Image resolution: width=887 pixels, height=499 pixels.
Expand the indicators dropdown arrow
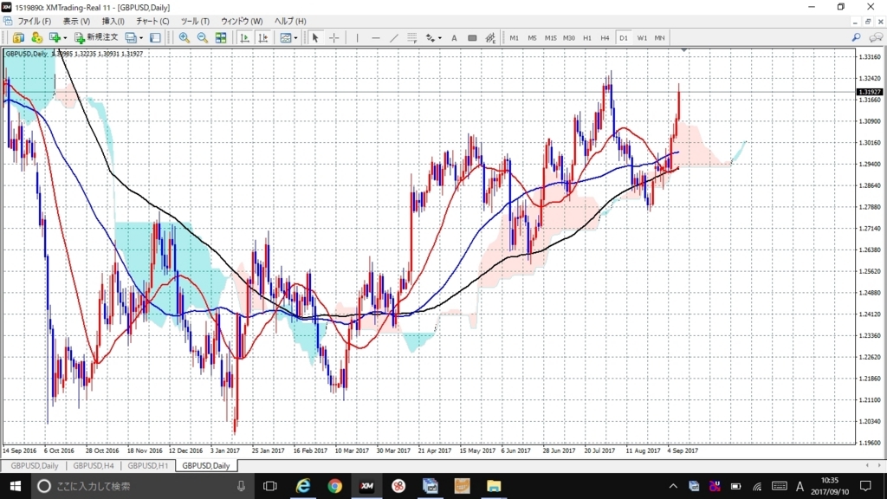pos(296,38)
